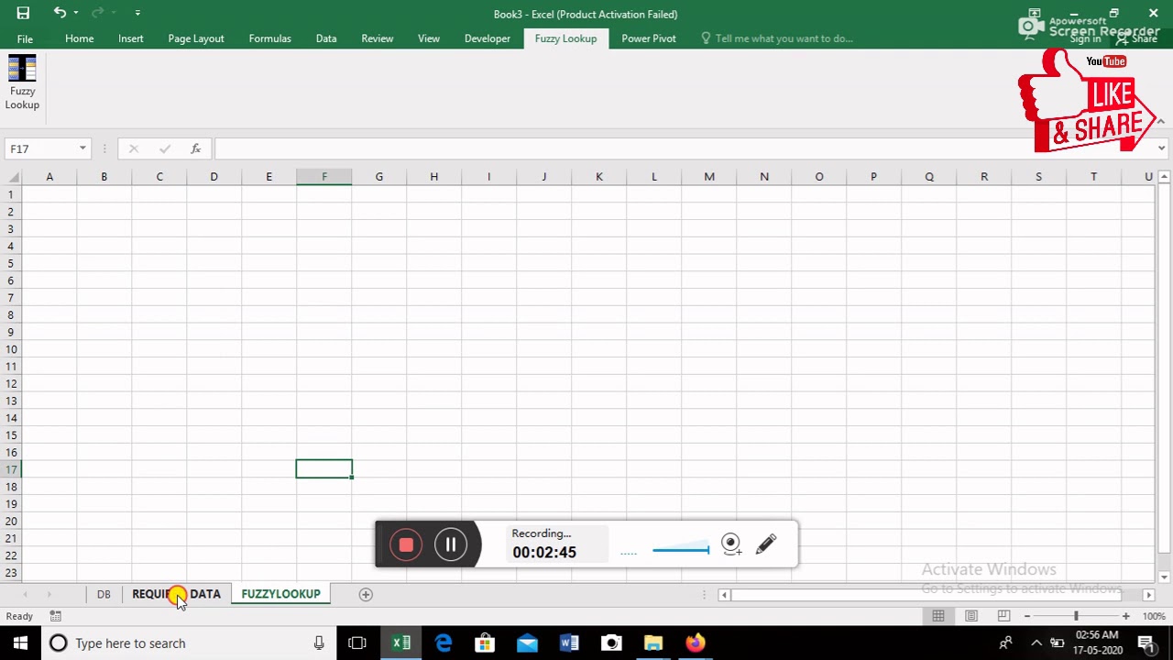Switch to Page Break Preview
This screenshot has width=1173, height=660.
(1004, 616)
